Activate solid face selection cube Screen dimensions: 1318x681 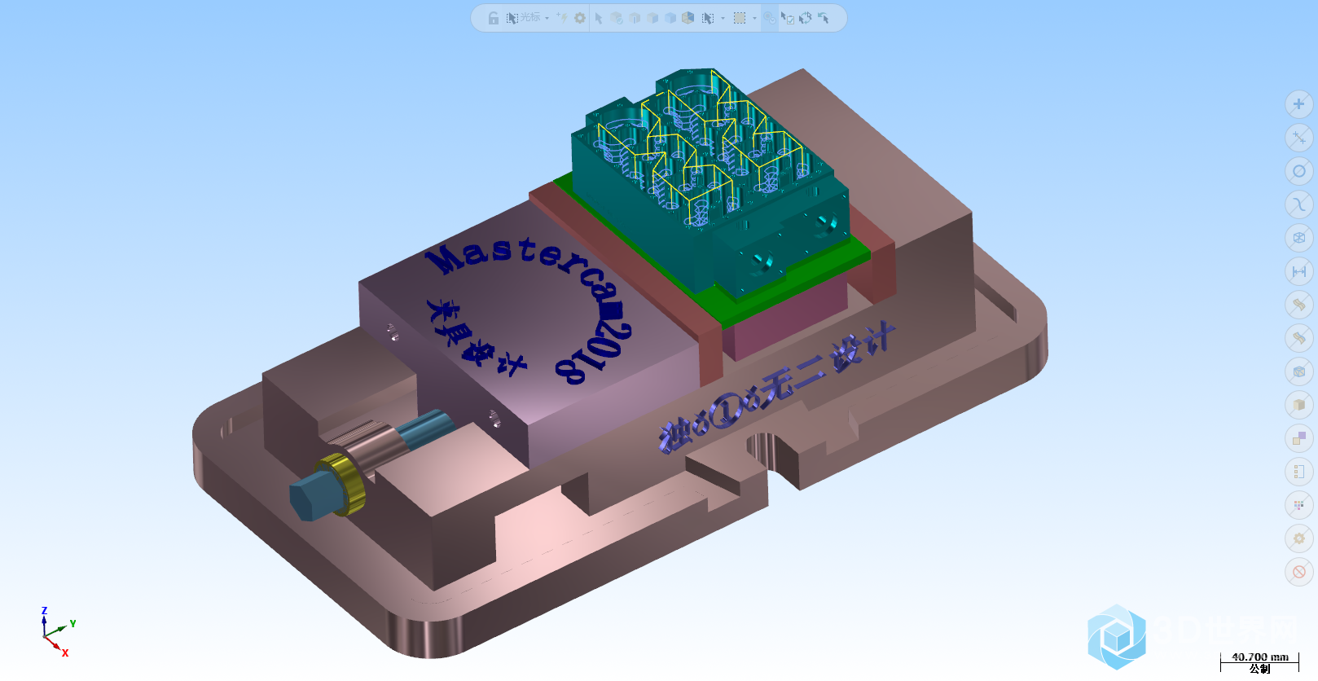[x=652, y=18]
